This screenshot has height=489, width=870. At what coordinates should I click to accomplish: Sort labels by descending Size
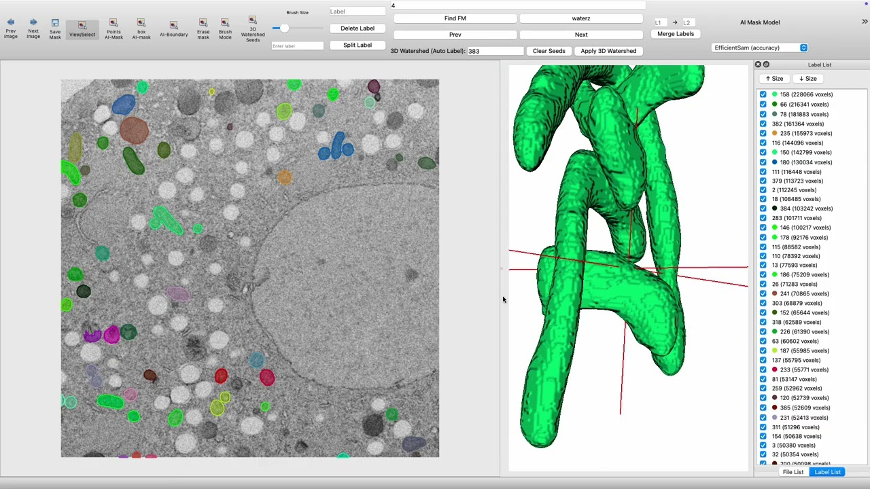[x=807, y=79]
